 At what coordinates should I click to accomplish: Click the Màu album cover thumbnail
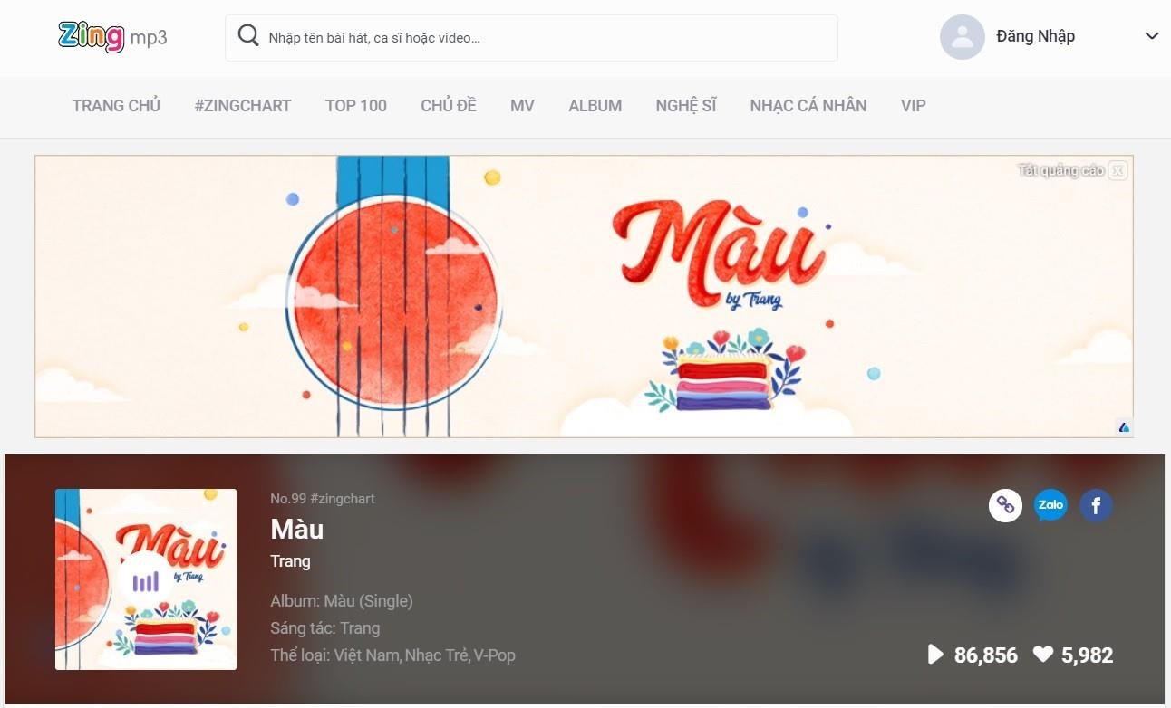[146, 579]
